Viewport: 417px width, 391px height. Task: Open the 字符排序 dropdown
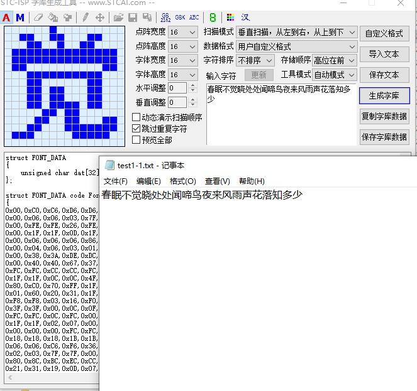point(255,60)
